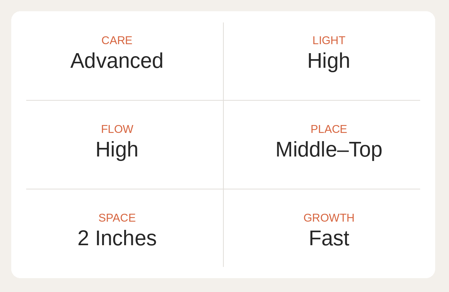The height and width of the screenshot is (292, 449).
Task: Select the 2 Inches spacing value
Action: coord(117,238)
